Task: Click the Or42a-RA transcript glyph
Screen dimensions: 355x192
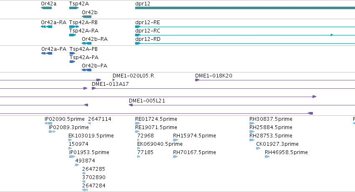Action: (46, 27)
